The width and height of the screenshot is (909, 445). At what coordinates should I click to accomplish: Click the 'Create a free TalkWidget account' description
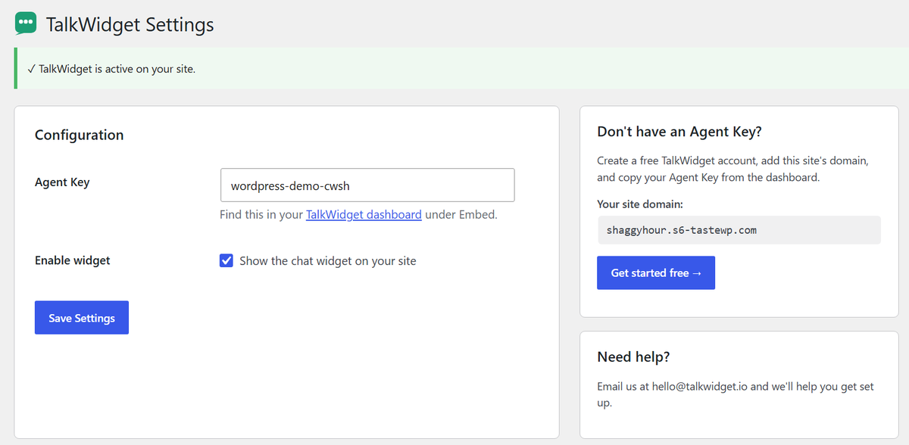(733, 170)
